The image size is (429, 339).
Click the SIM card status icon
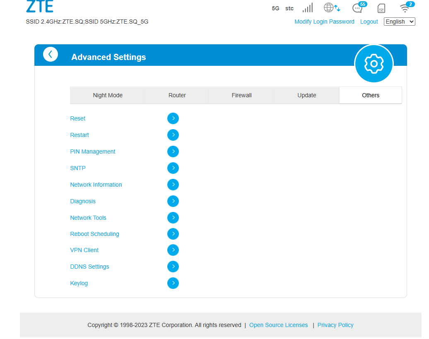(x=381, y=8)
